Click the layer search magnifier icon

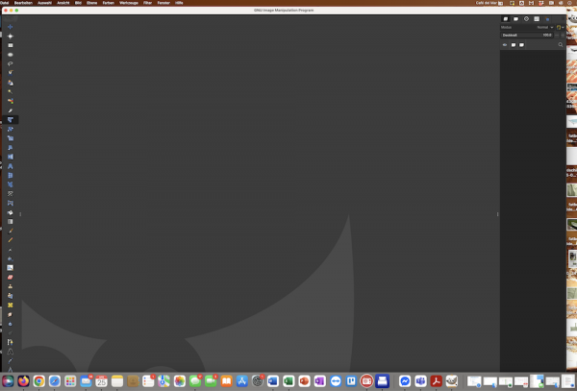(x=561, y=45)
